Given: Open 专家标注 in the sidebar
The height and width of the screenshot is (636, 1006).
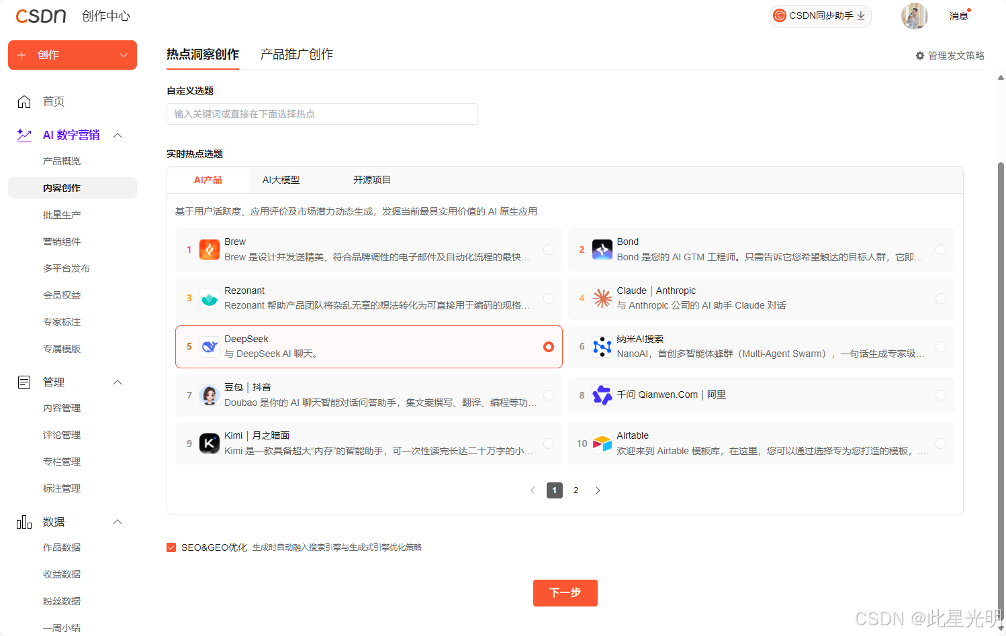Looking at the screenshot, I should 62,322.
